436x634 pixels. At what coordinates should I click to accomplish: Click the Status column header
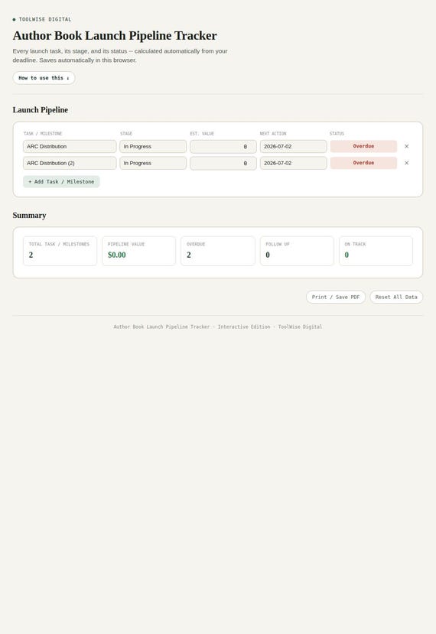(x=337, y=133)
